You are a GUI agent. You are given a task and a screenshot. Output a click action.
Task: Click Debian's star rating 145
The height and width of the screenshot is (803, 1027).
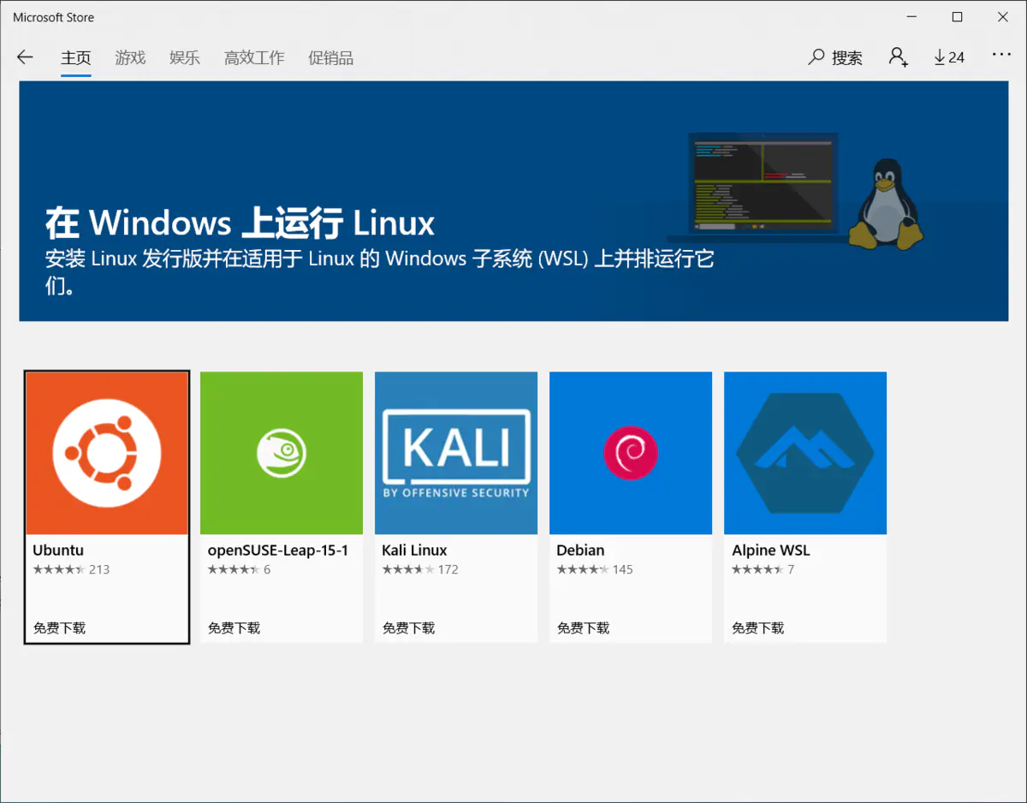(x=595, y=569)
